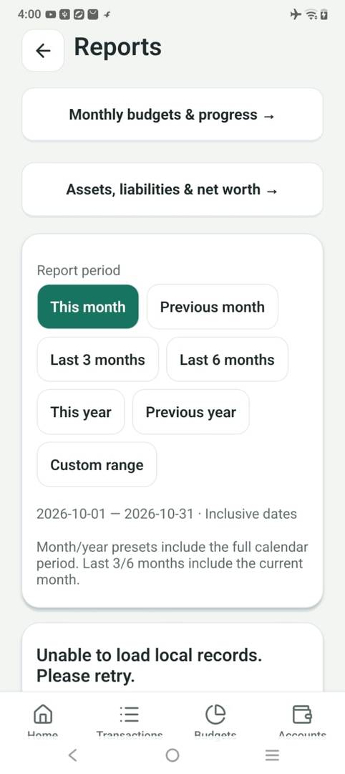Open Assets, liabilities & net worth report
This screenshot has width=345, height=774.
(x=172, y=189)
